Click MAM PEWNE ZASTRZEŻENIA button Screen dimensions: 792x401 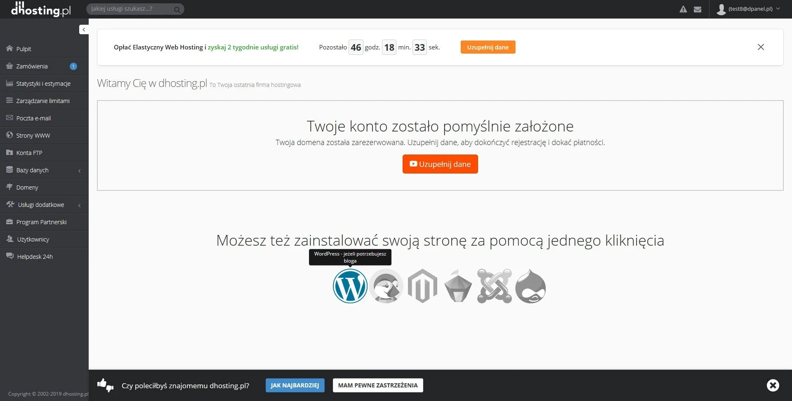click(x=378, y=385)
